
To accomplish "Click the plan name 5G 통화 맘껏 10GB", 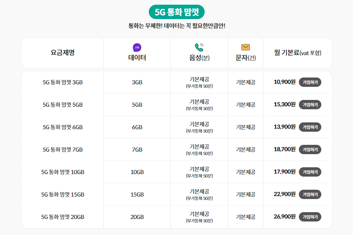I will 63,172.
